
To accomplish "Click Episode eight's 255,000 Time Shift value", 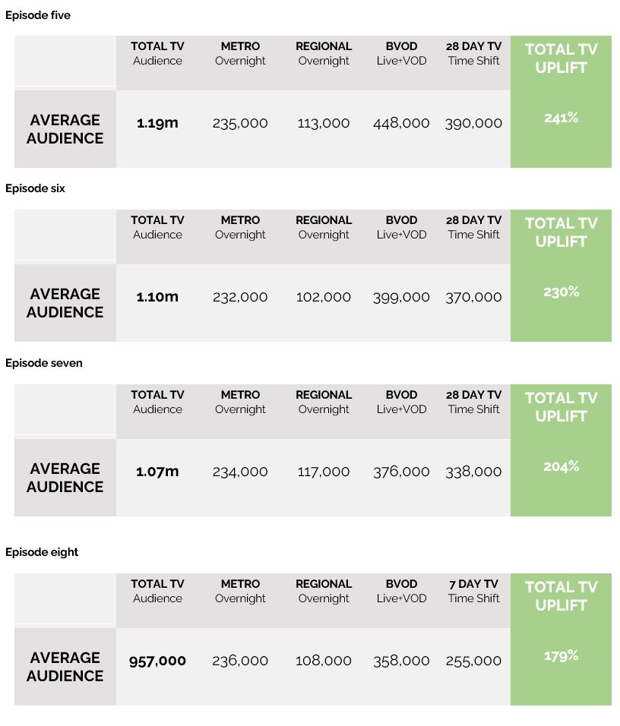I will [x=473, y=661].
